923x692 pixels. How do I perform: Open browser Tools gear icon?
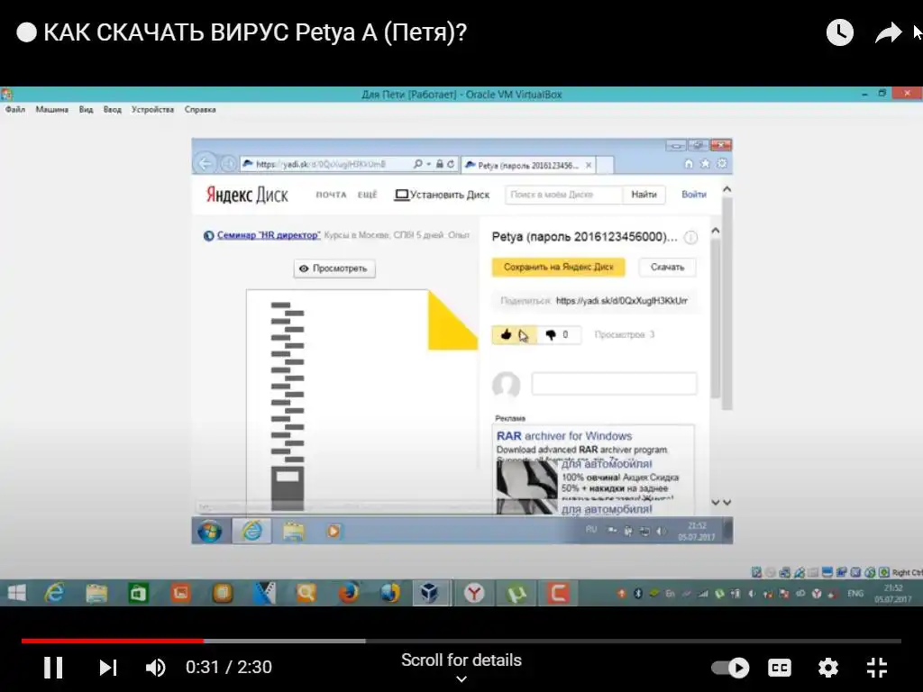coord(722,164)
